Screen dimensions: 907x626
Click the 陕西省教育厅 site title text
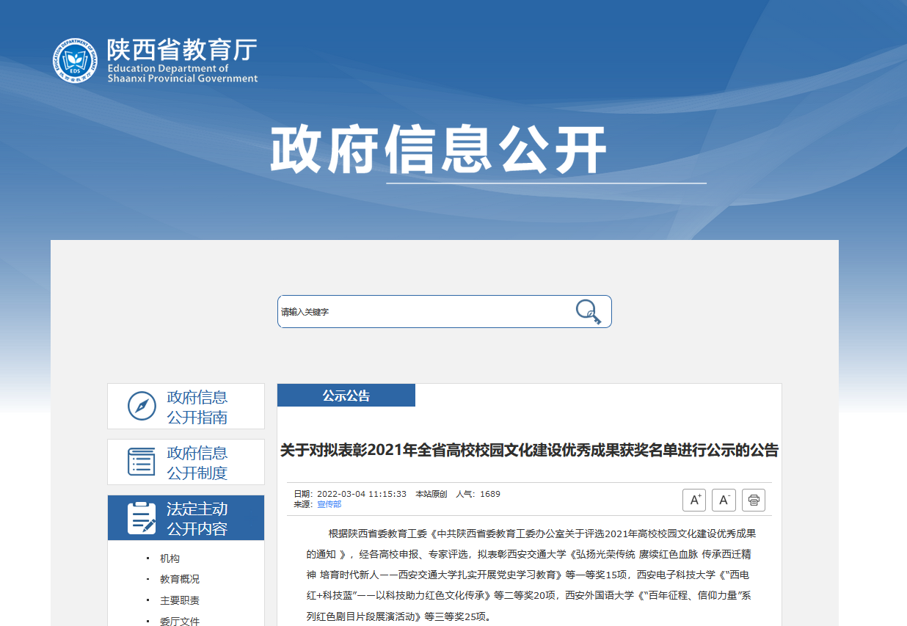(x=182, y=51)
